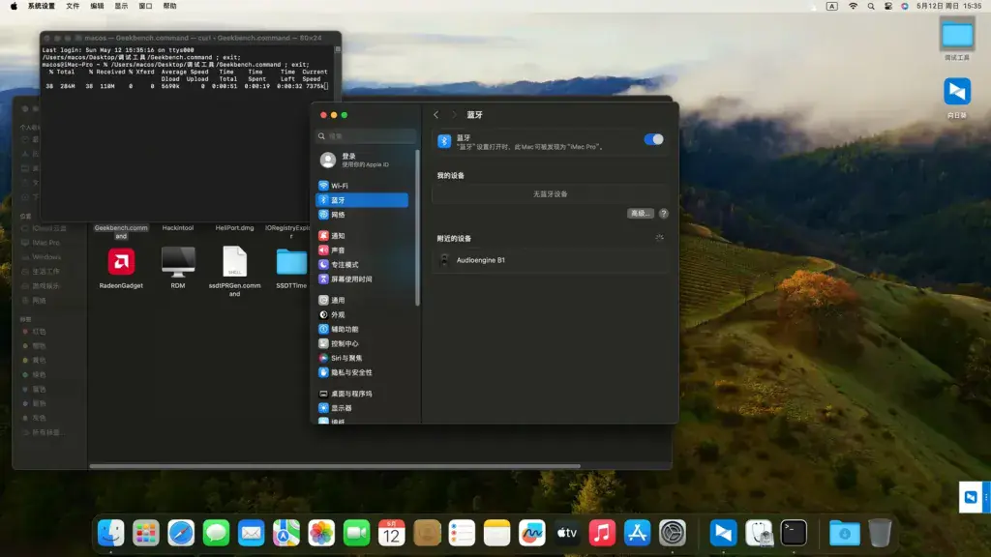Open the App Store from the Dock
991x557 pixels.
tap(637, 533)
